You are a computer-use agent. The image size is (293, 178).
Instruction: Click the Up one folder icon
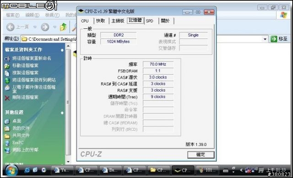[63, 27]
